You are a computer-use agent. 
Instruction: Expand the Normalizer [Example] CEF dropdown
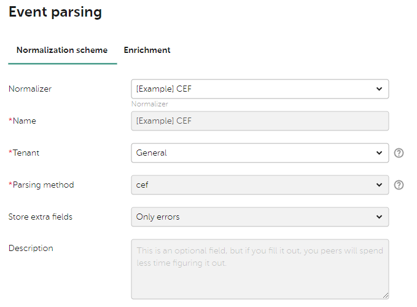(260, 89)
